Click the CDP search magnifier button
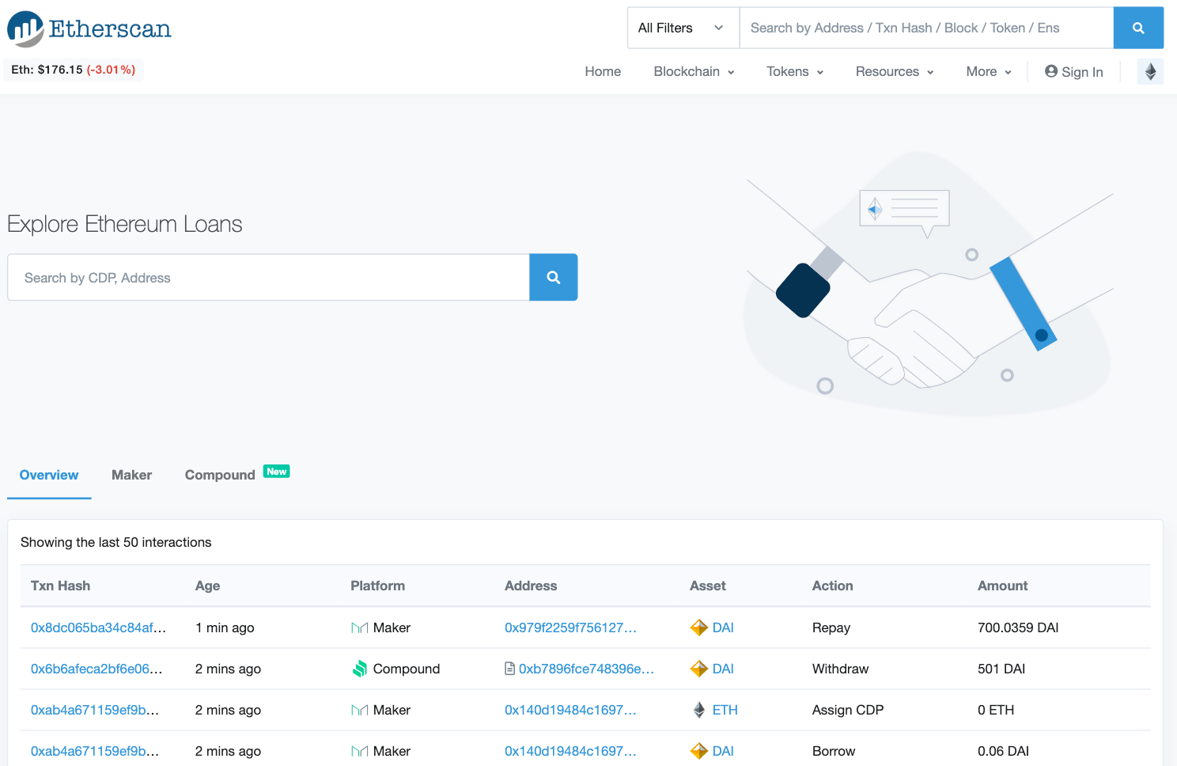 pos(554,277)
